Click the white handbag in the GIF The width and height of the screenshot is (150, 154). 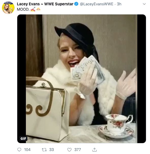(48, 109)
